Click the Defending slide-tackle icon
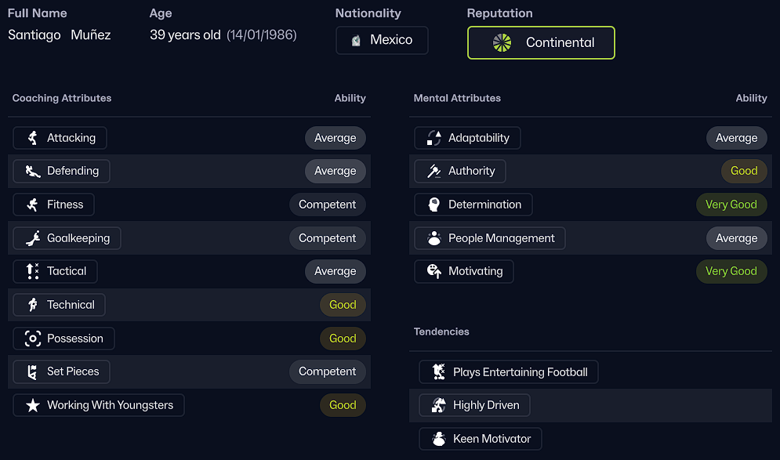The image size is (780, 460). pyautogui.click(x=32, y=171)
